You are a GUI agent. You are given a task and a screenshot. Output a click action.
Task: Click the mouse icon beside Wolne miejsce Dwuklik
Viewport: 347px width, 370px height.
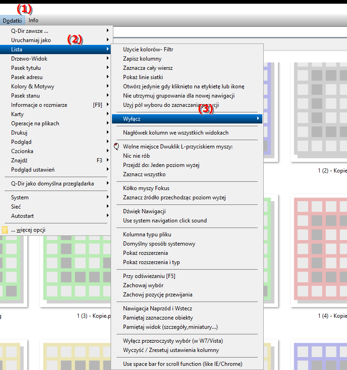[117, 147]
